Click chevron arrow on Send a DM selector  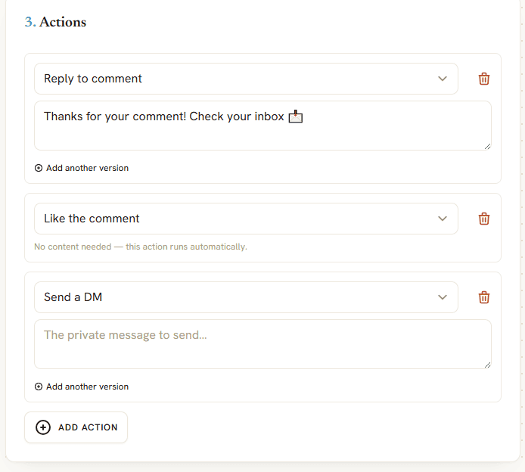(443, 297)
